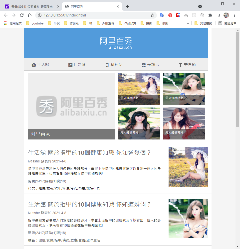This screenshot has width=240, height=249.
Task: Open the FB bookmark folder
Action: (x=88, y=23)
